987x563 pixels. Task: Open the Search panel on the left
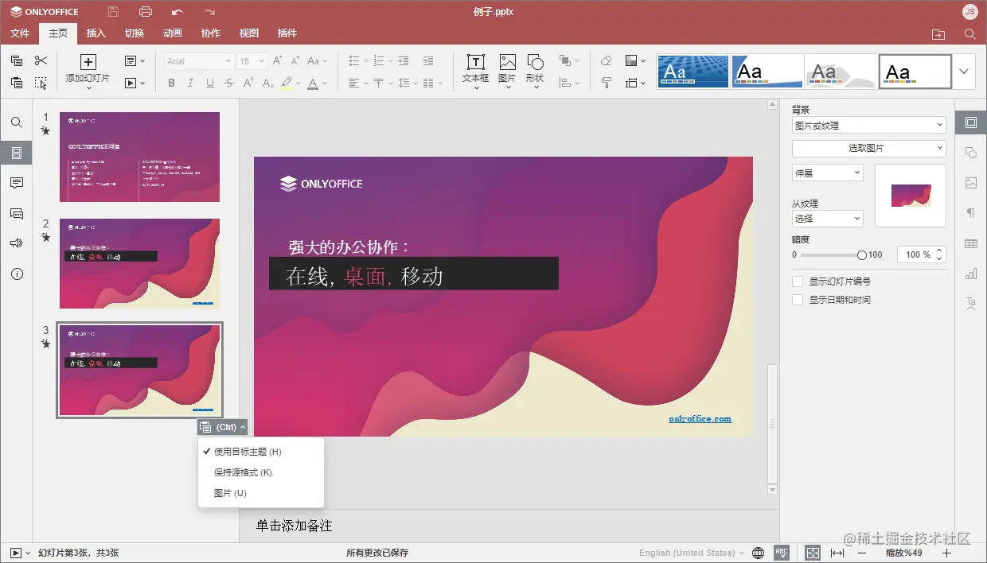(17, 122)
